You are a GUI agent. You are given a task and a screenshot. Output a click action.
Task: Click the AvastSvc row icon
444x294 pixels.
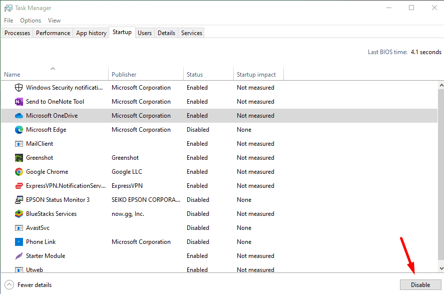coord(19,228)
